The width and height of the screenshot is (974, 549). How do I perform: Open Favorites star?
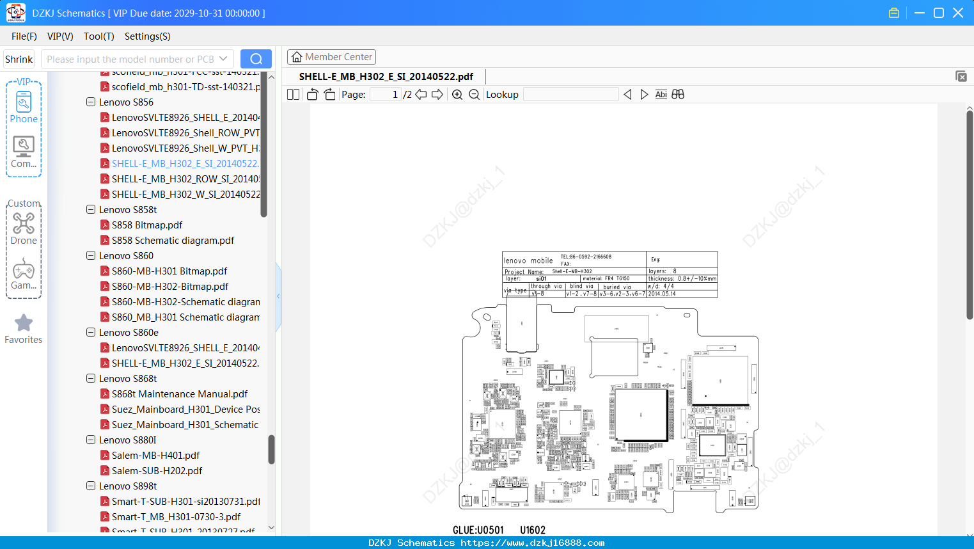point(24,329)
